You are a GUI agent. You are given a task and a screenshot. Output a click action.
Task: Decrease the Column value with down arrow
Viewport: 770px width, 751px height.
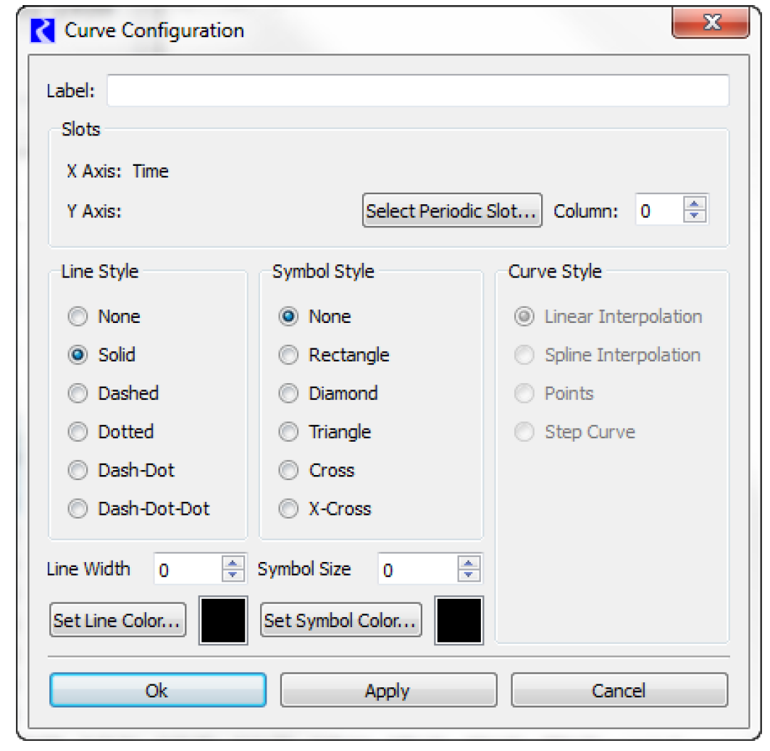tap(695, 217)
